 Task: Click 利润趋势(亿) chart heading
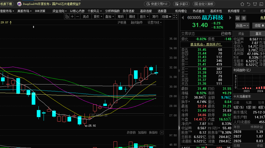point(242,70)
